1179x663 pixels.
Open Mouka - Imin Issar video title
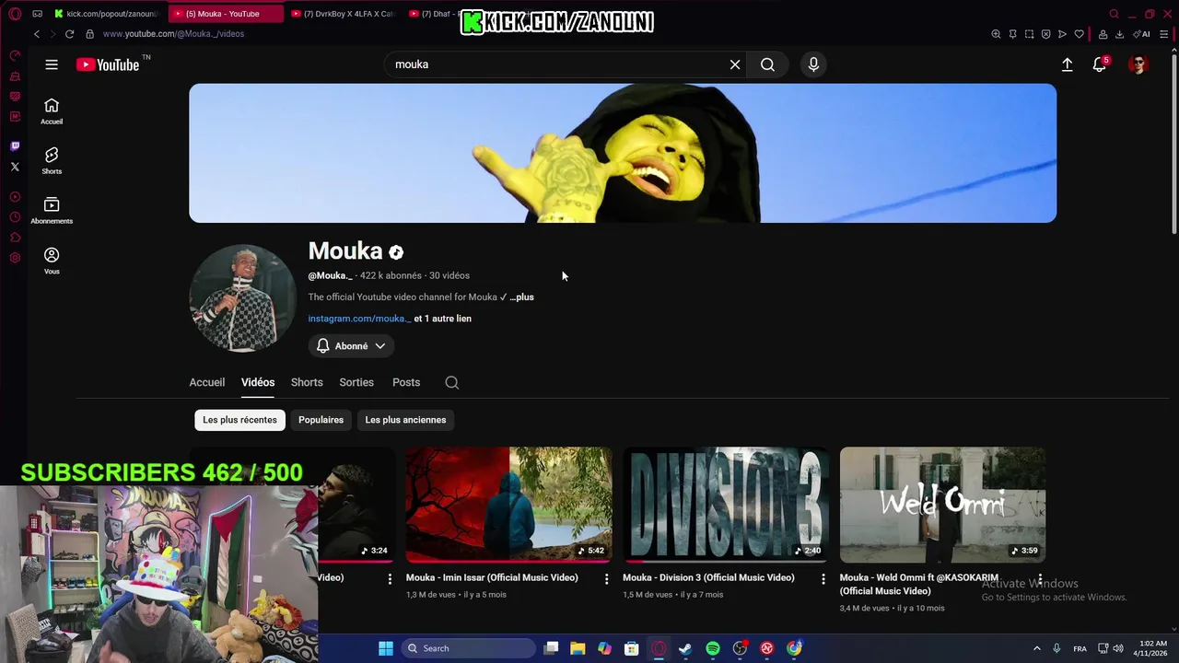tap(492, 577)
